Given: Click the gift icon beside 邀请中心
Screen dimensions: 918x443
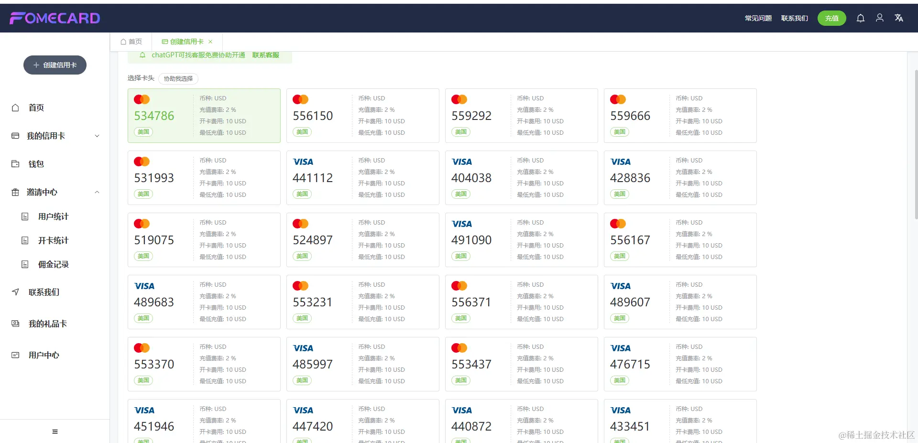Looking at the screenshot, I should coord(15,192).
